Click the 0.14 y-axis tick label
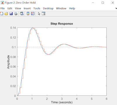The width and height of the screenshot is (117, 105). tap(13, 28)
